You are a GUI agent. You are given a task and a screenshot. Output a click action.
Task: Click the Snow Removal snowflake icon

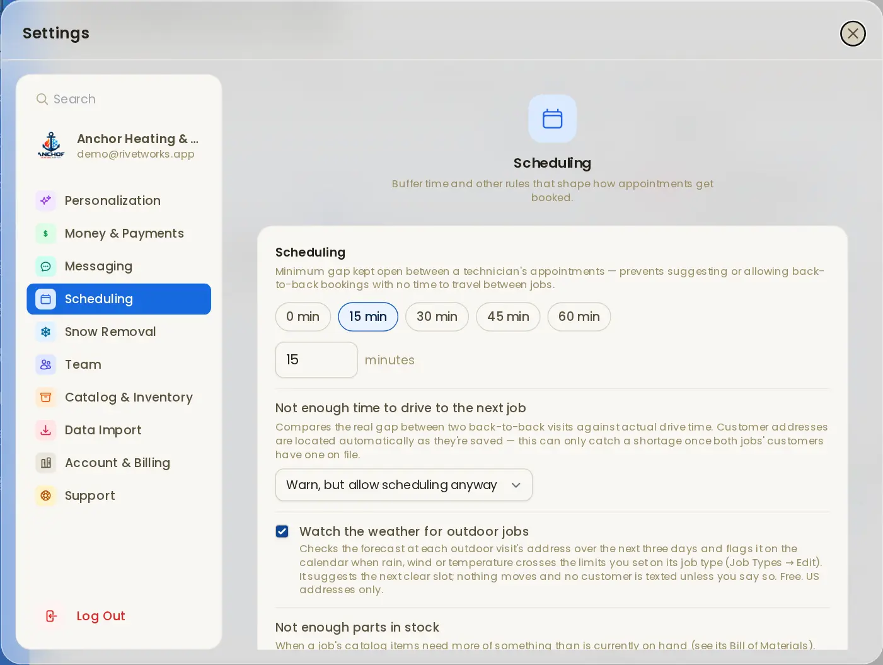pos(46,332)
